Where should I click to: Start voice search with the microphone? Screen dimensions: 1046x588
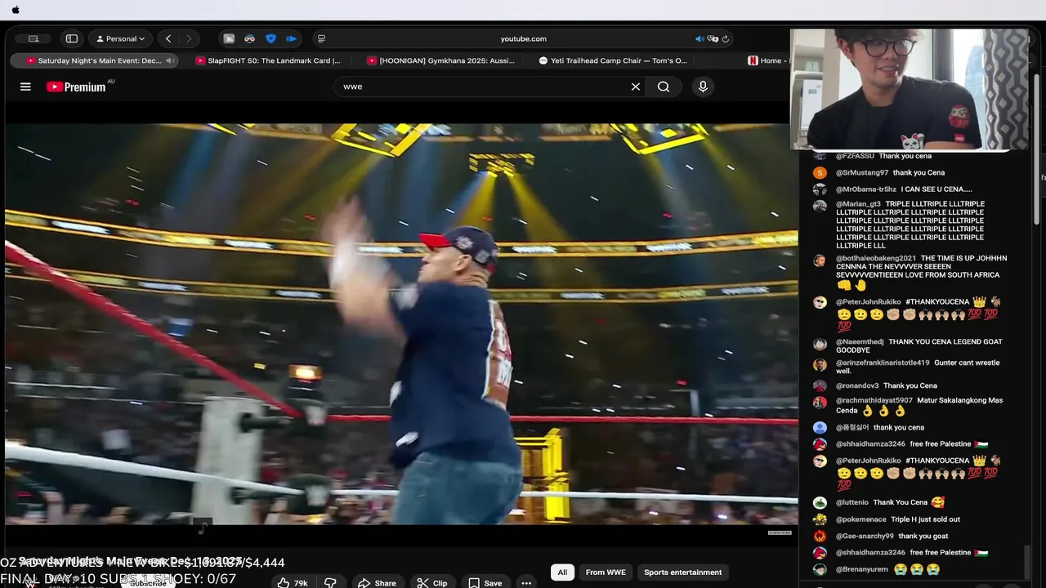pos(703,87)
